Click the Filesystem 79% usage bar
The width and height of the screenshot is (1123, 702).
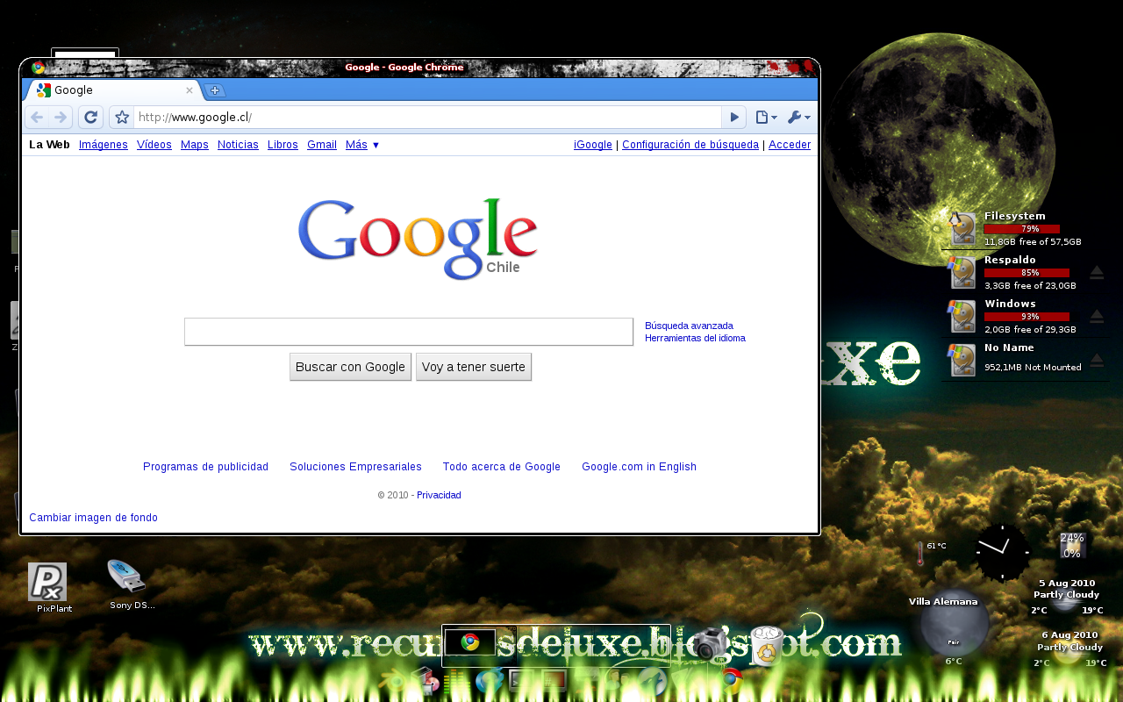click(x=1021, y=229)
